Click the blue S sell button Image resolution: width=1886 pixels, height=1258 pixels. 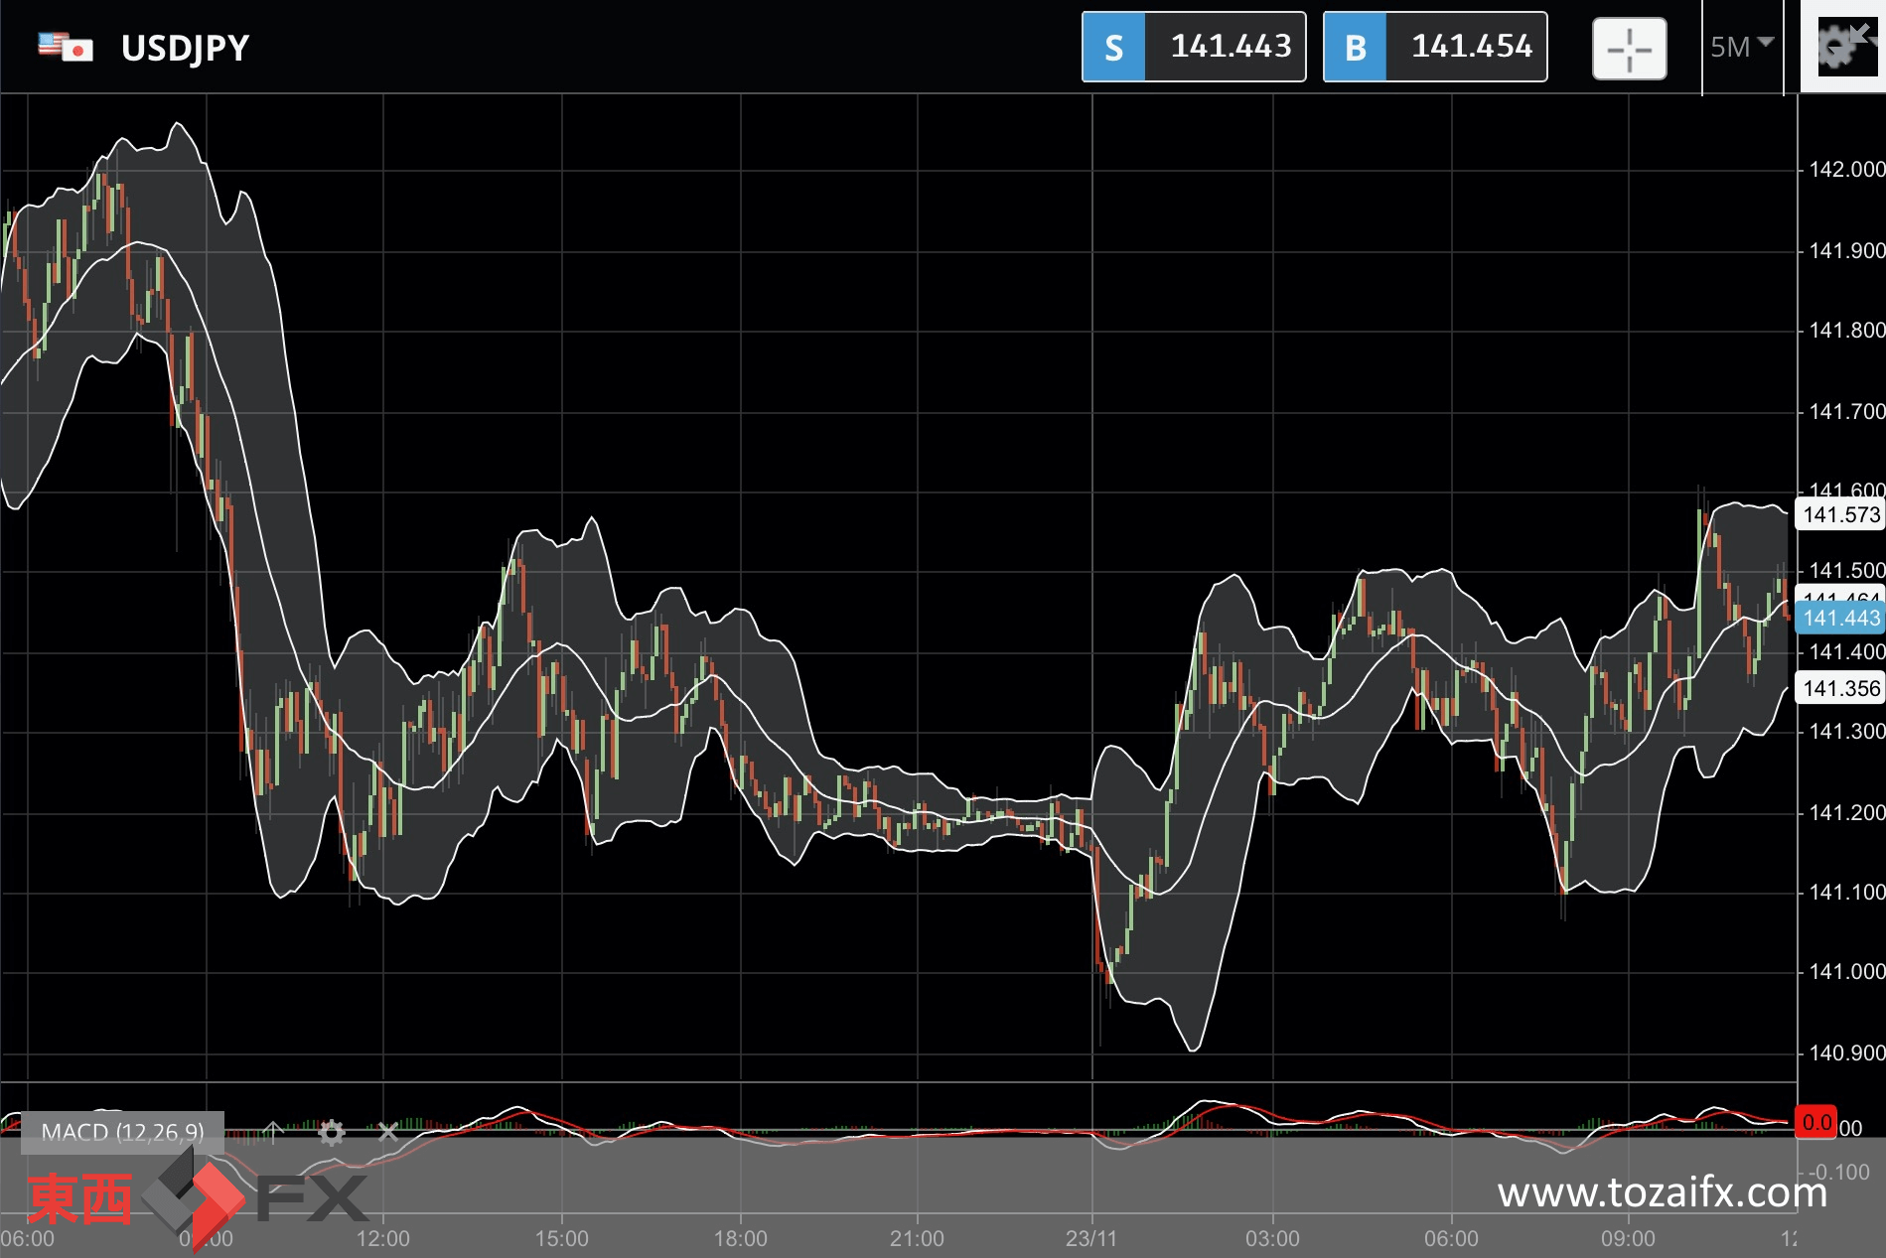(1113, 47)
